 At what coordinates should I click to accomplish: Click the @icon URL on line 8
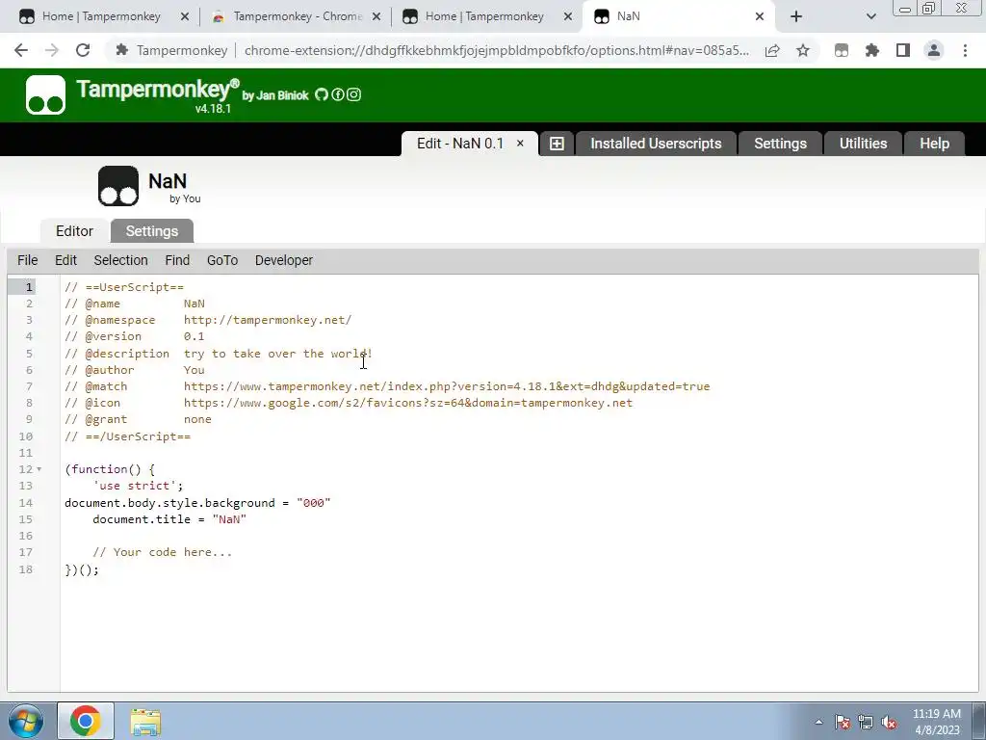(408, 403)
